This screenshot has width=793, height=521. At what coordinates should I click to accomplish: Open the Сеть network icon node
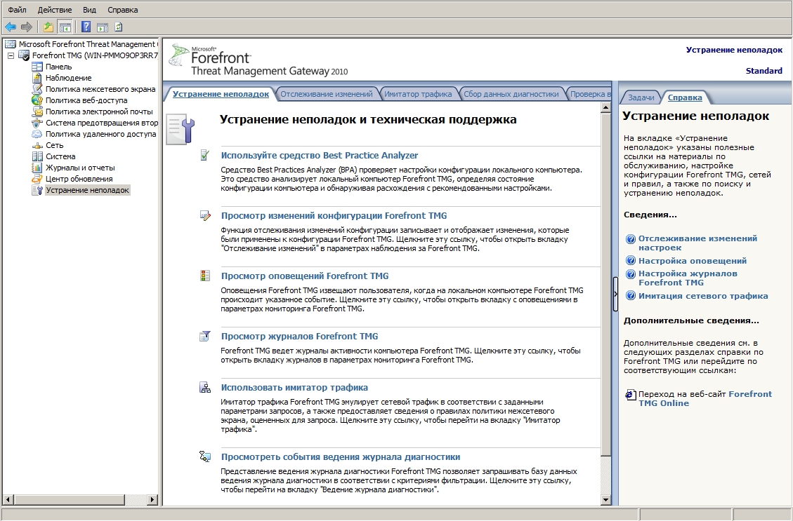click(x=37, y=145)
